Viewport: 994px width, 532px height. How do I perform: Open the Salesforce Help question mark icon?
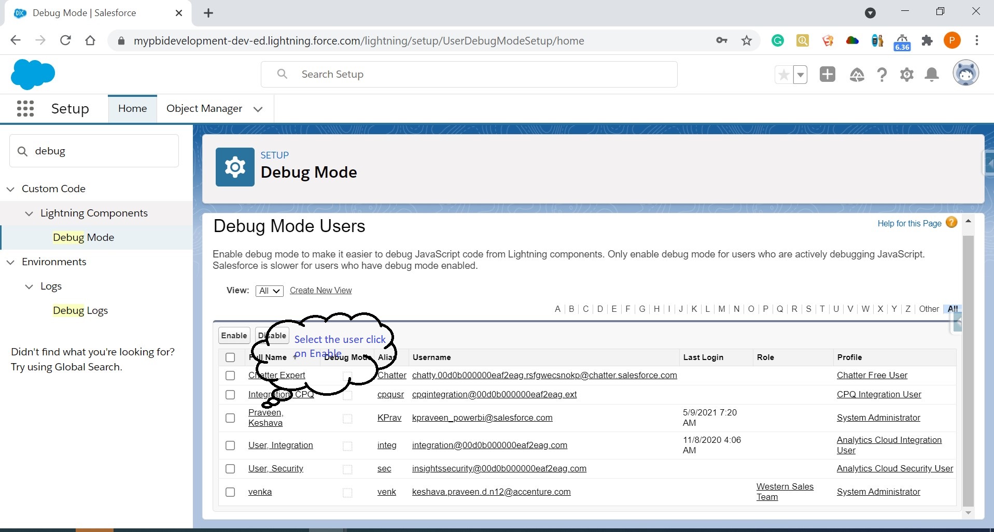coord(881,75)
